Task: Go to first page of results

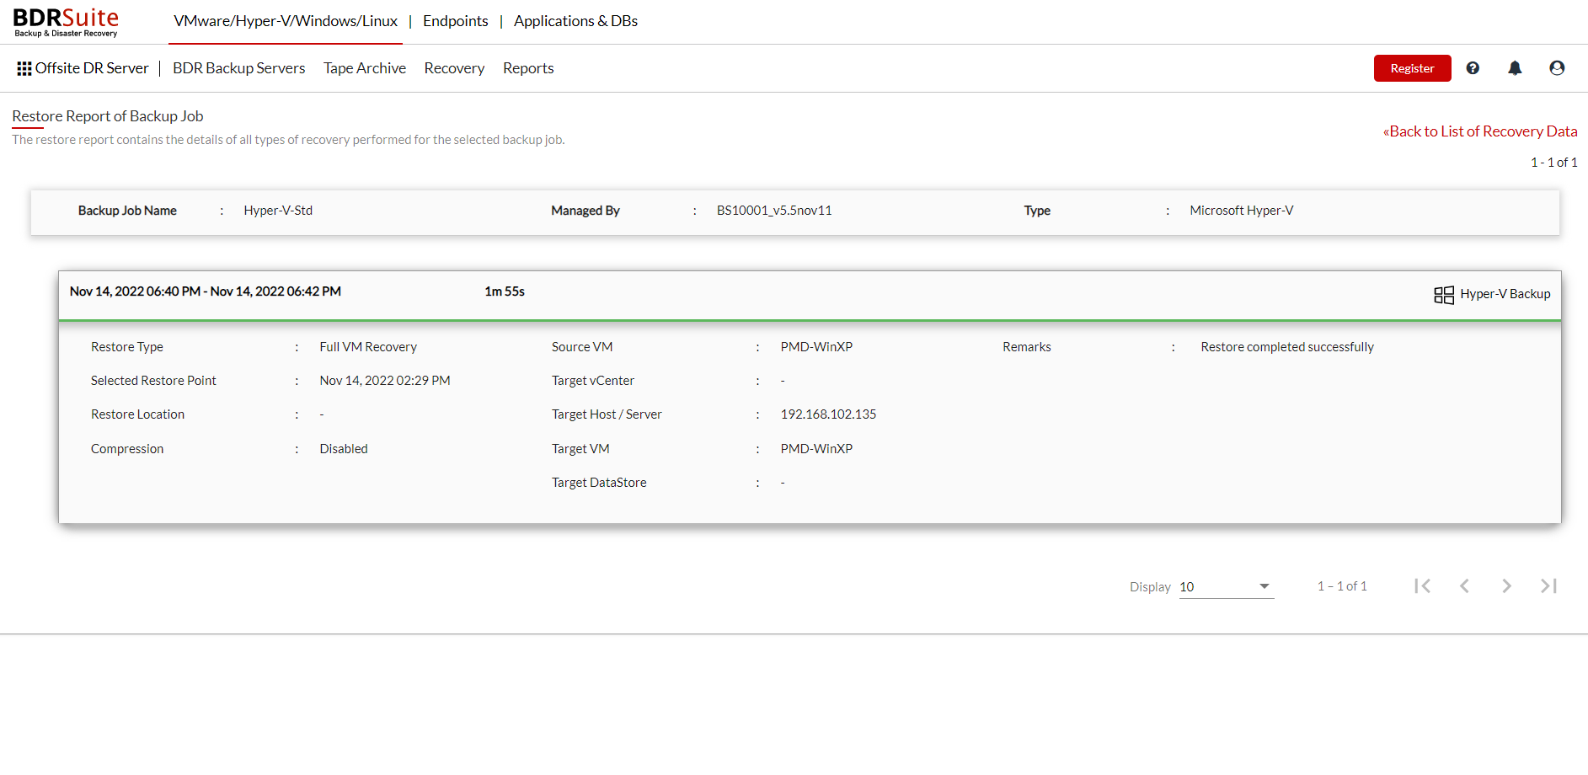Action: click(x=1423, y=586)
